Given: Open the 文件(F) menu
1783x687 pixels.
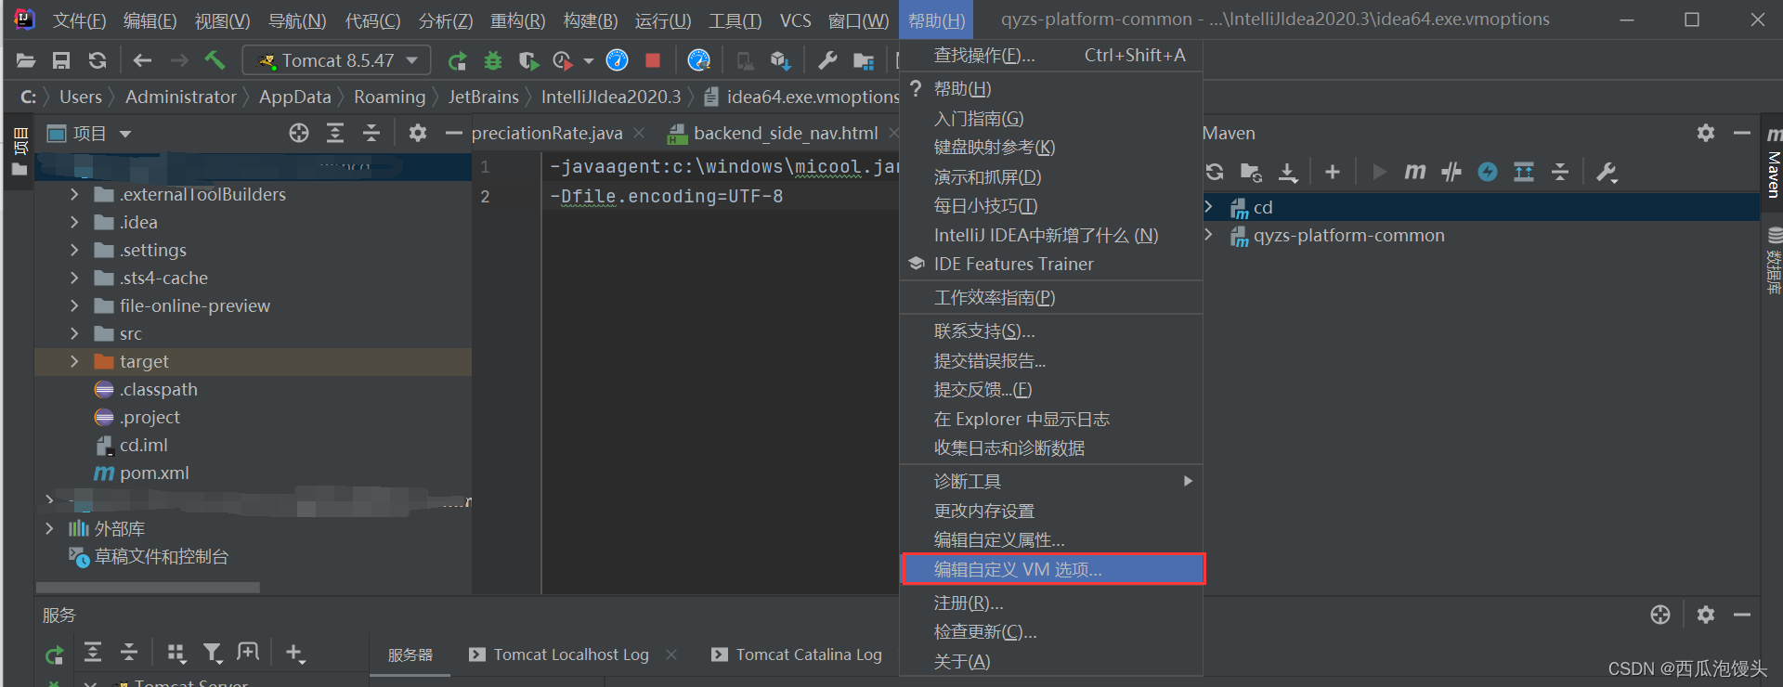Looking at the screenshot, I should [79, 20].
